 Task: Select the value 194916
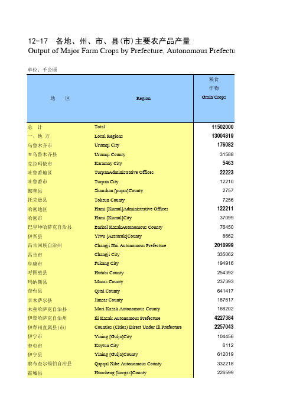(x=225, y=263)
